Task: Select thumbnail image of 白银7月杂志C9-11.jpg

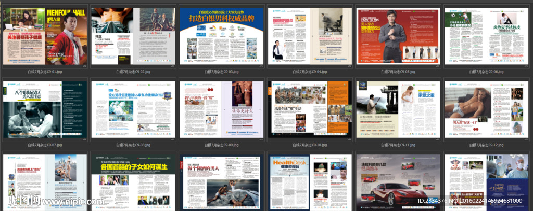Action: tap(398, 110)
